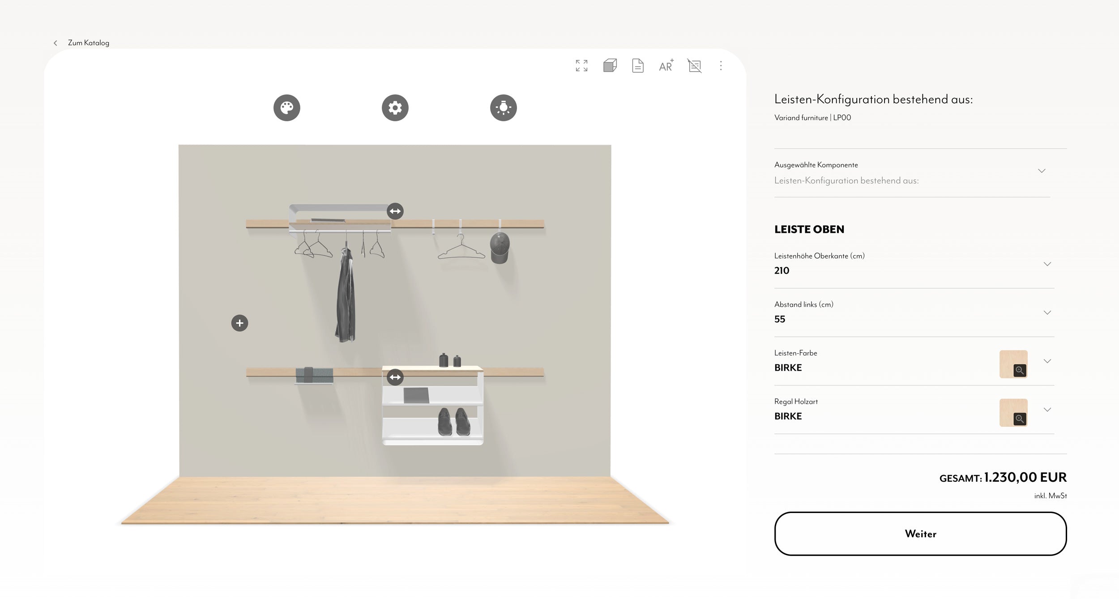
Task: Open the Leisten-Farbe chevron dropdown
Action: tap(1047, 361)
